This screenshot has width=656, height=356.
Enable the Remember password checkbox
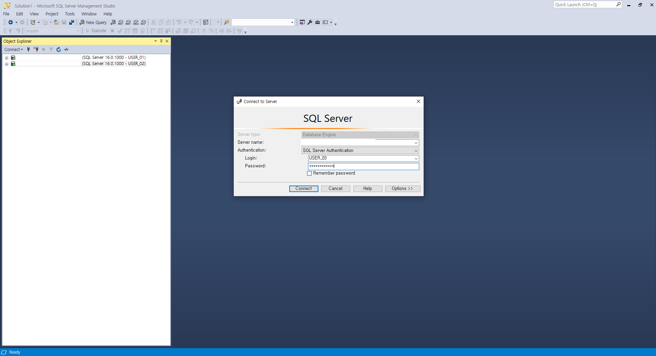(309, 174)
